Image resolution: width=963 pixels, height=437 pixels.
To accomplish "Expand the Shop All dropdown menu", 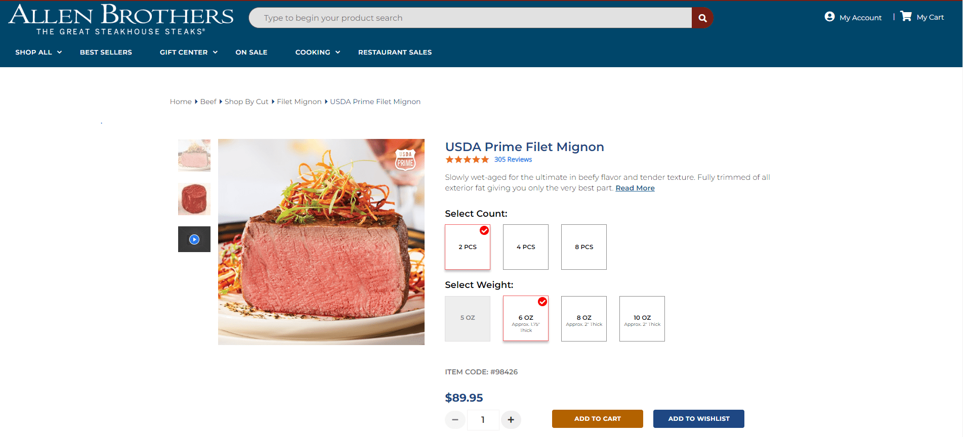I will click(x=38, y=52).
